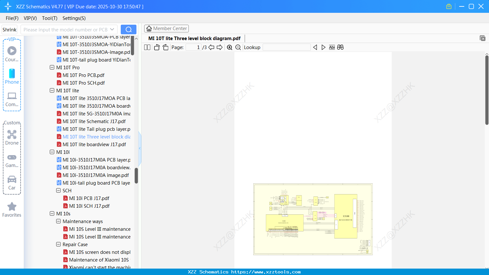Rotate the schematic clockwise

165,47
